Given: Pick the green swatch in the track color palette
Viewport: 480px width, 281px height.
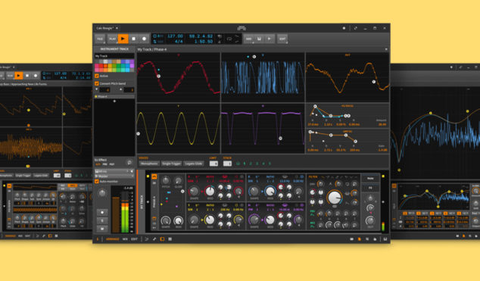Looking at the screenshot, I should point(119,66).
